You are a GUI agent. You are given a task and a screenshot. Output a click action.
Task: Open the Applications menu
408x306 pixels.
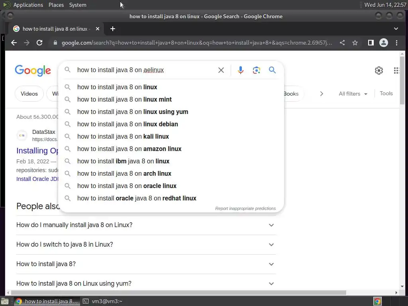(x=28, y=5)
